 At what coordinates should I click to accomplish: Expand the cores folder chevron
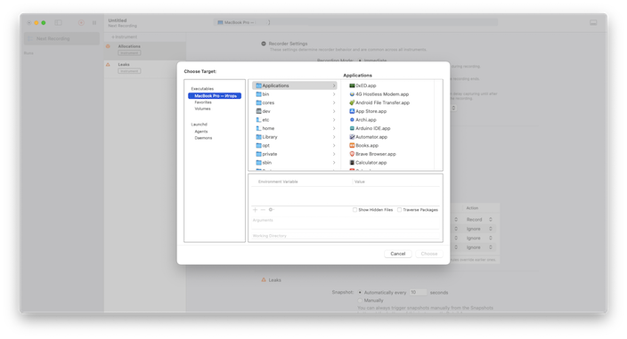tap(334, 102)
